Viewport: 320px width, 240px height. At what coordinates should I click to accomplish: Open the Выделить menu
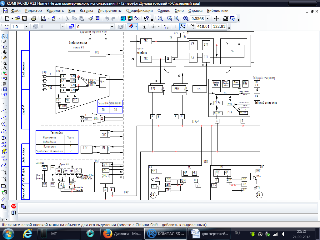tap(55, 11)
